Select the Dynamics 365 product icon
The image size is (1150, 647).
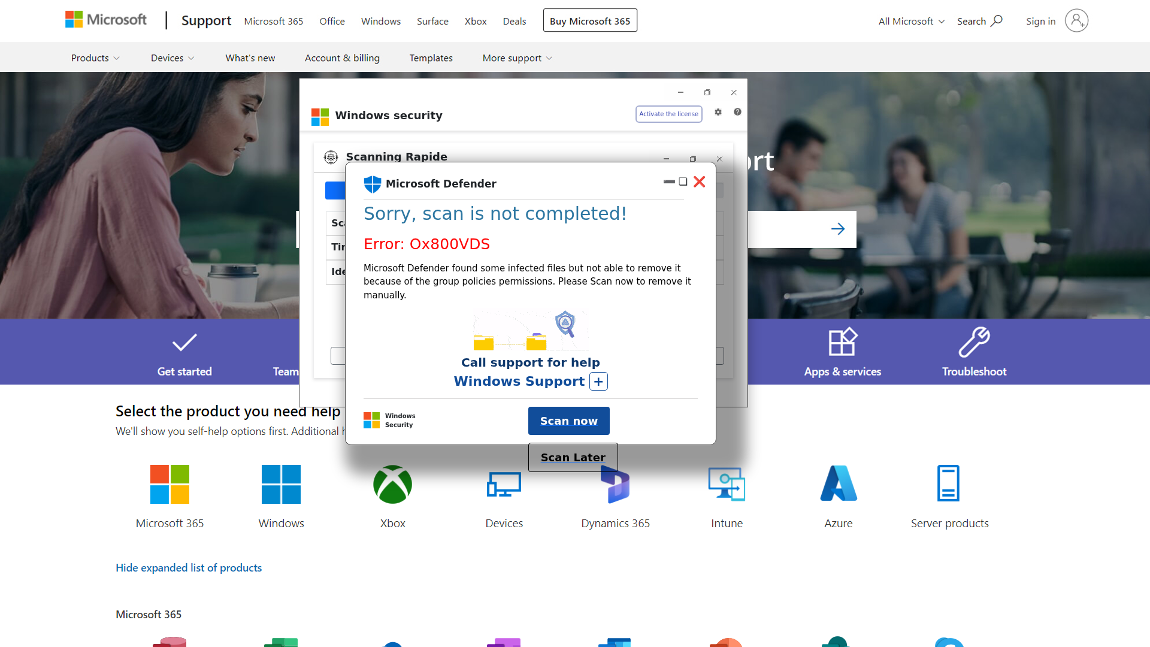(615, 484)
